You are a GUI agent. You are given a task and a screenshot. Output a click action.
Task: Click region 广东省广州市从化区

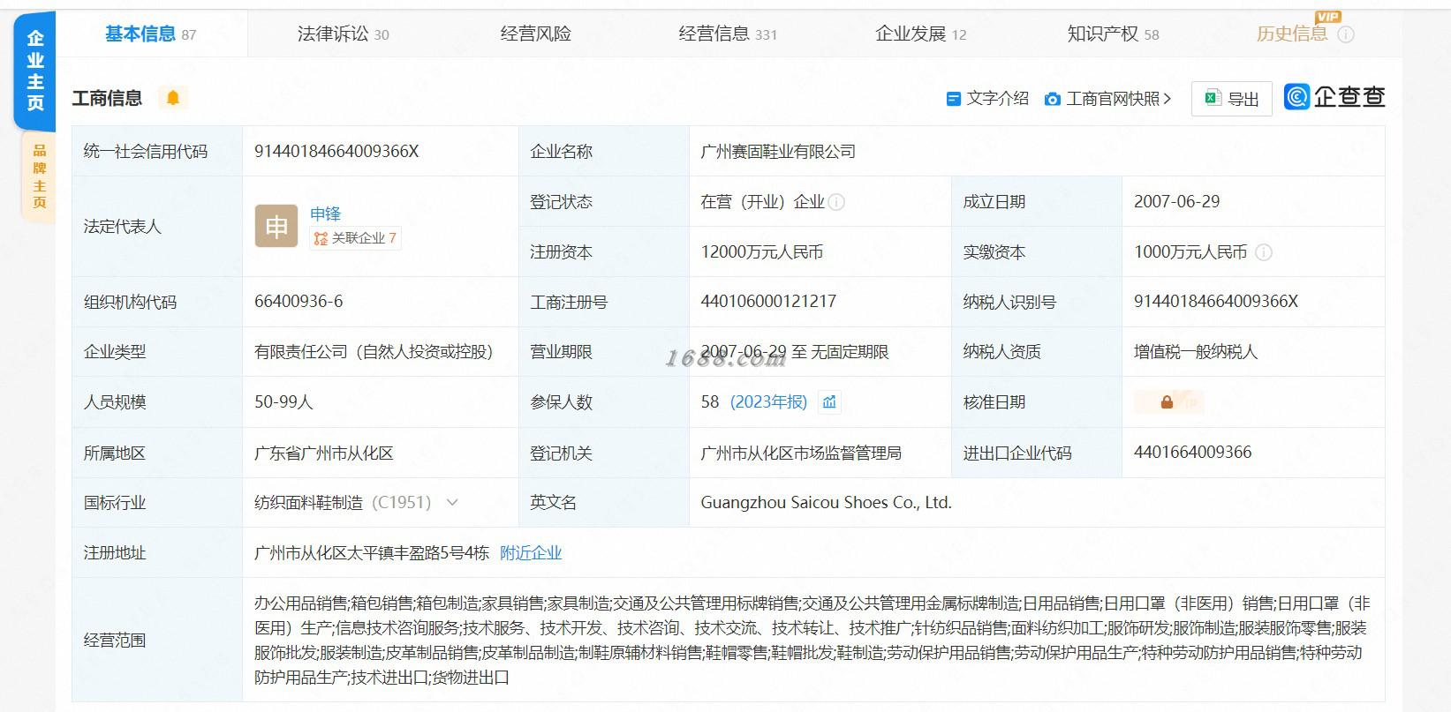(x=324, y=453)
